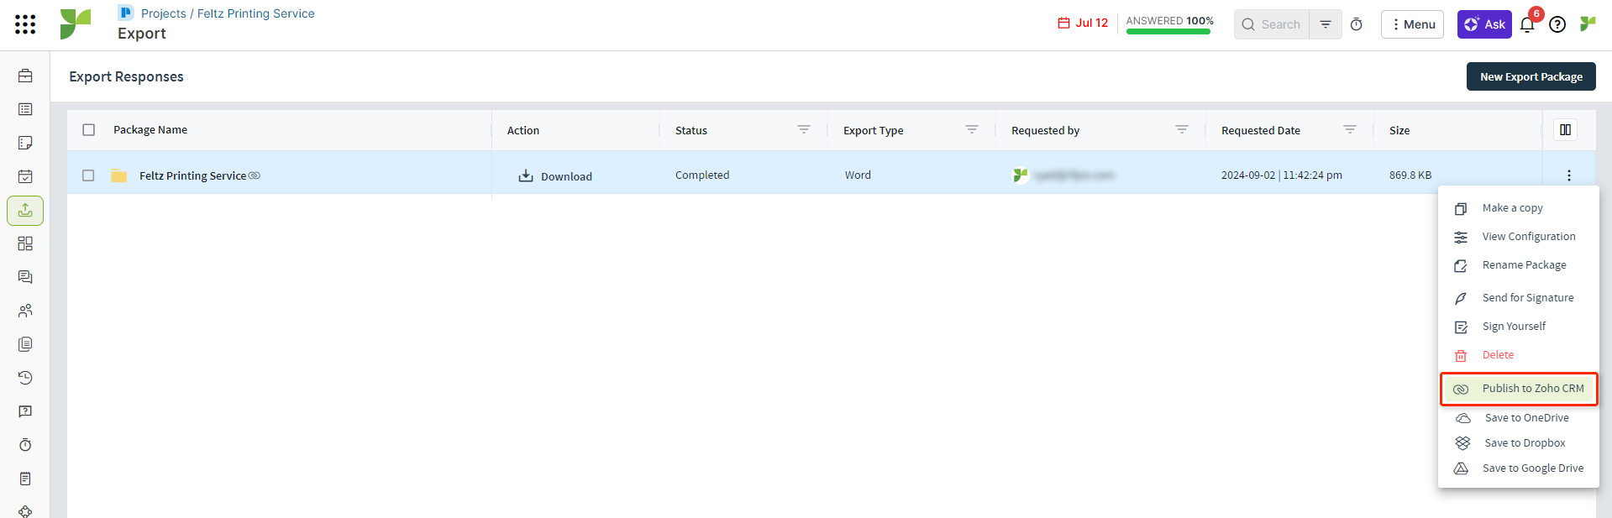The image size is (1612, 518).
Task: Open the help question mark icon
Action: coord(1557,24)
